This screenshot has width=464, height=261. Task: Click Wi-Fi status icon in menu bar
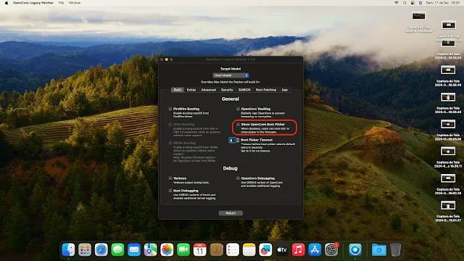[x=397, y=3]
